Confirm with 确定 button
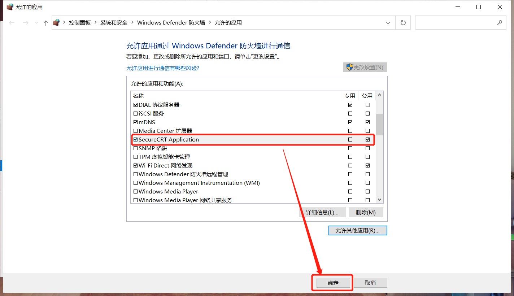The width and height of the screenshot is (514, 296). pyautogui.click(x=333, y=283)
